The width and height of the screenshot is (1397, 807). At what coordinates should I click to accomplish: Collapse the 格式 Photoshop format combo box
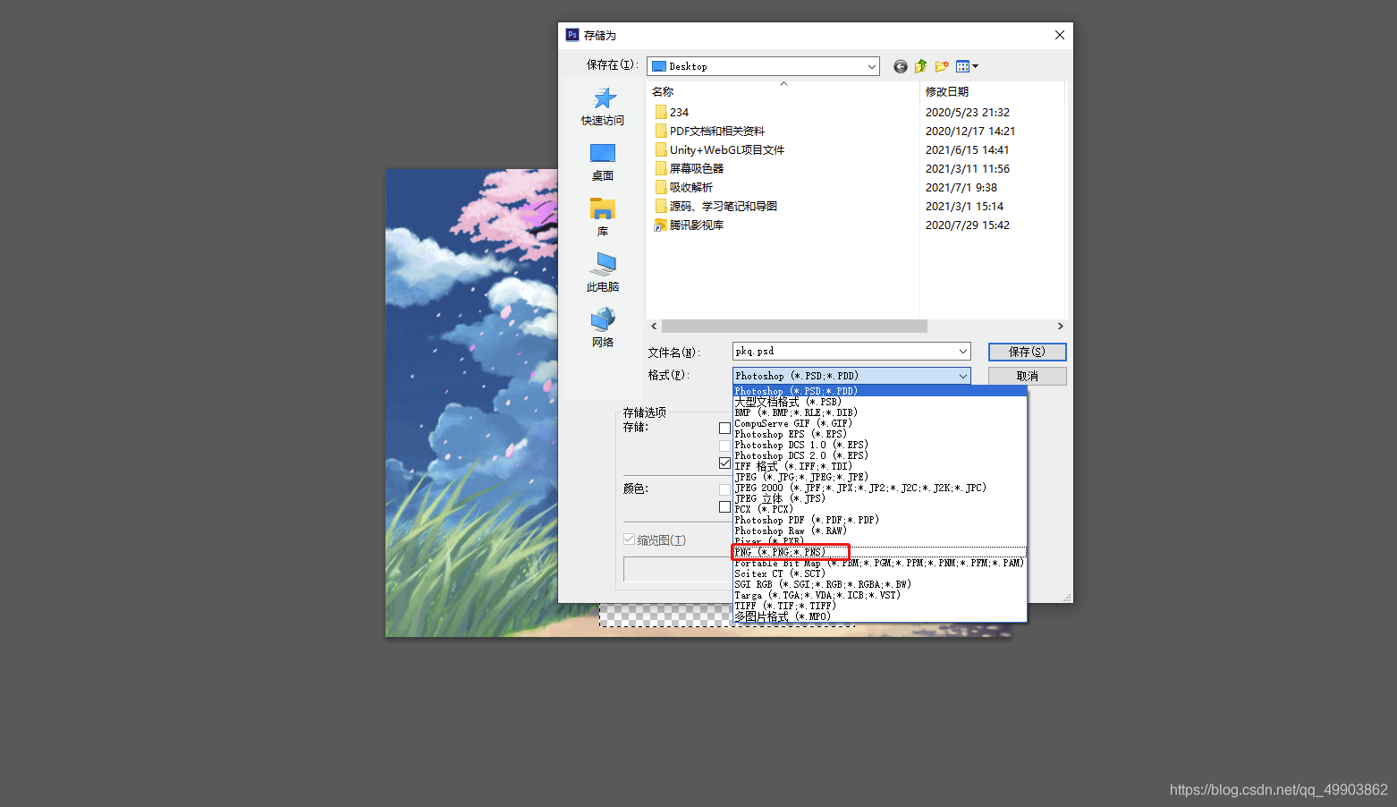[x=851, y=376]
